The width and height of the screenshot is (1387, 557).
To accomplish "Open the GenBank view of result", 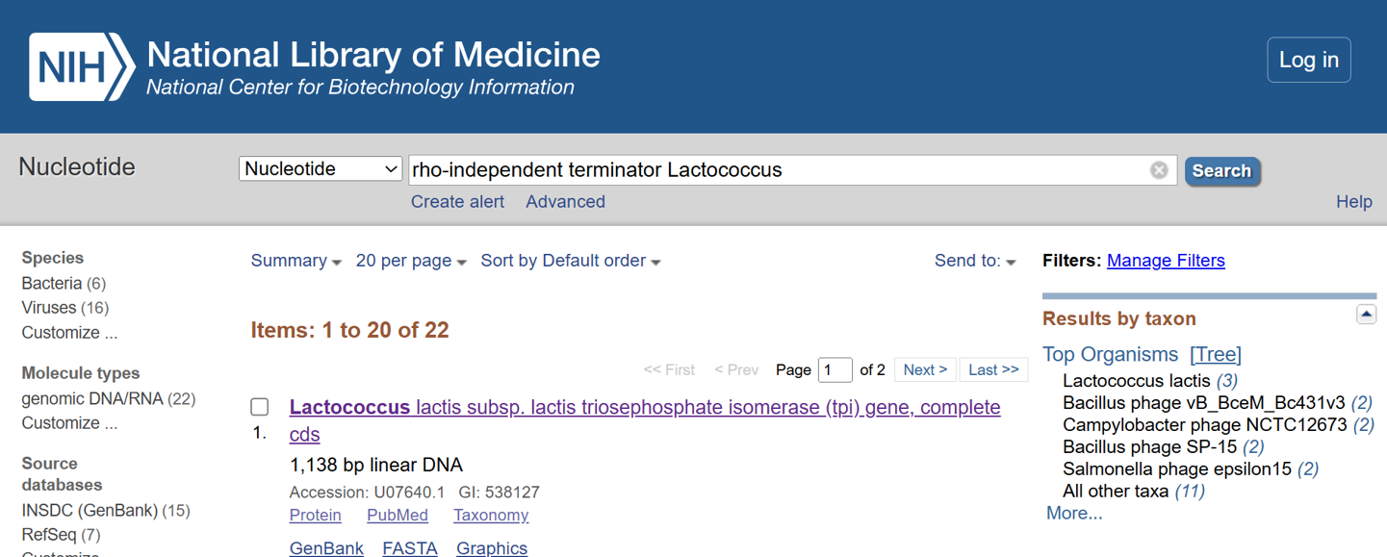I will click(326, 548).
